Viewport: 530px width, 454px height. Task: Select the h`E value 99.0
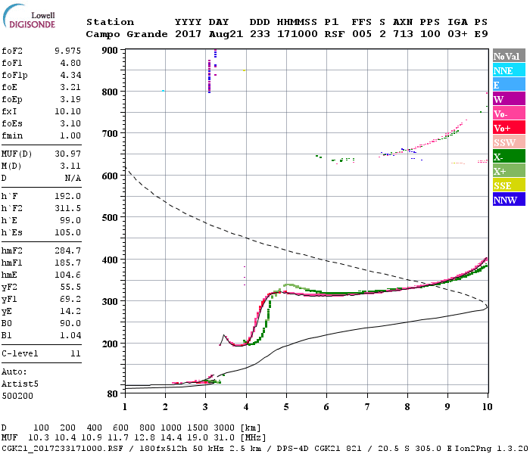[x=70, y=221]
